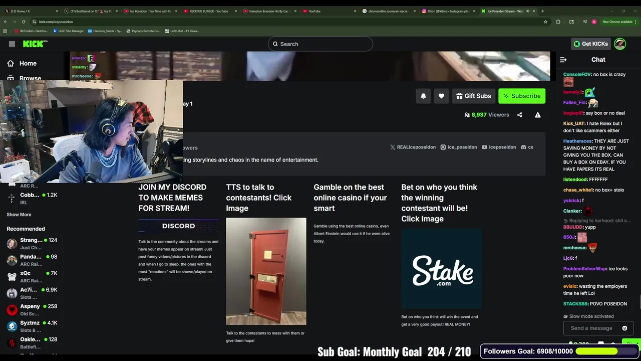
Task: Open iceposeidon YouTube link
Action: (x=499, y=147)
